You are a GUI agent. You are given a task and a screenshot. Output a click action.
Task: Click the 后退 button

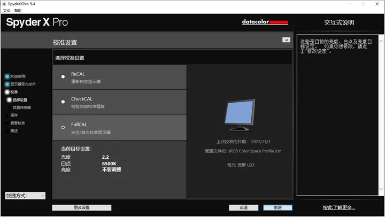[244, 208]
